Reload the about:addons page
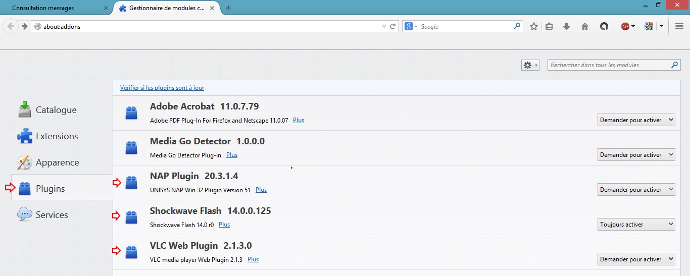This screenshot has width=690, height=276. pos(393,26)
